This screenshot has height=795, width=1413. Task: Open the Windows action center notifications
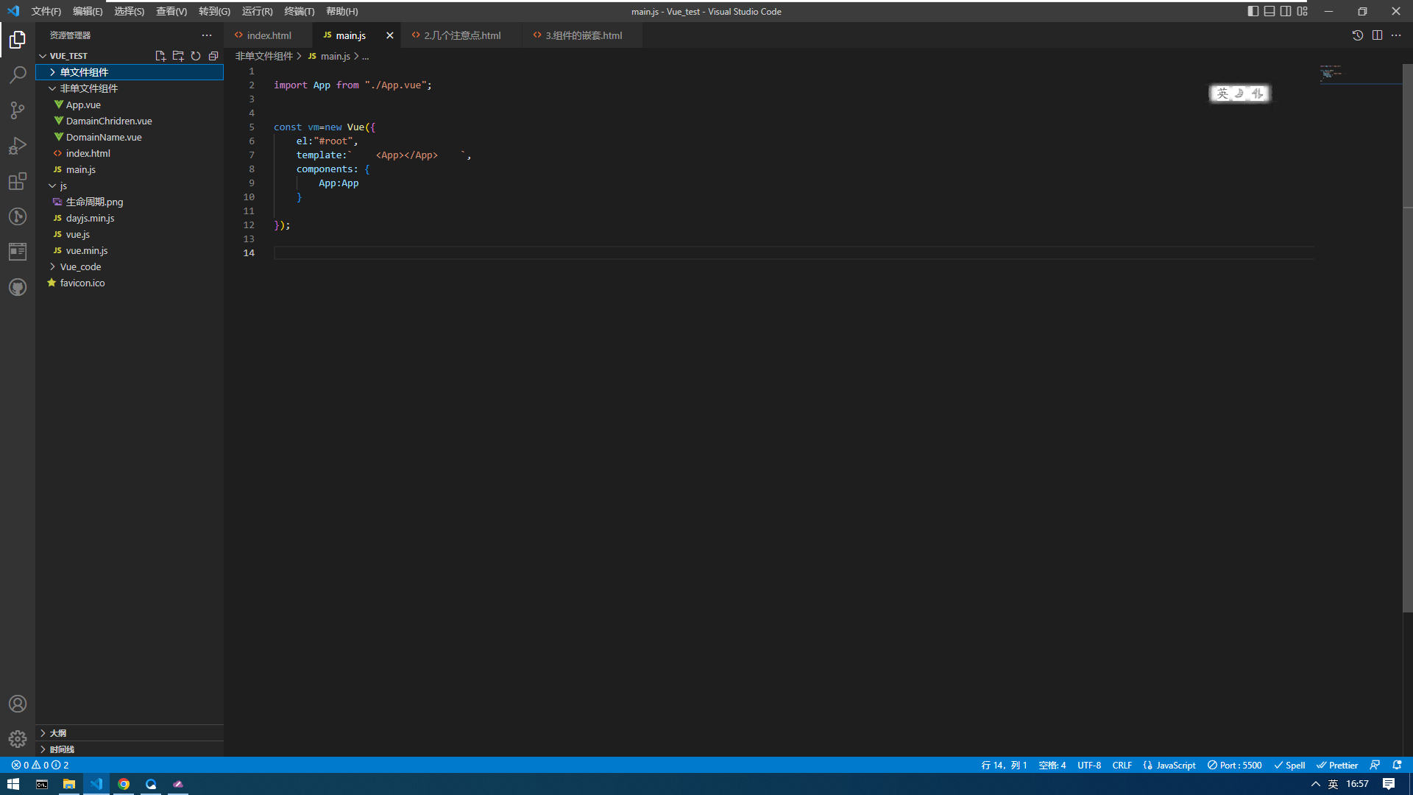(x=1389, y=784)
